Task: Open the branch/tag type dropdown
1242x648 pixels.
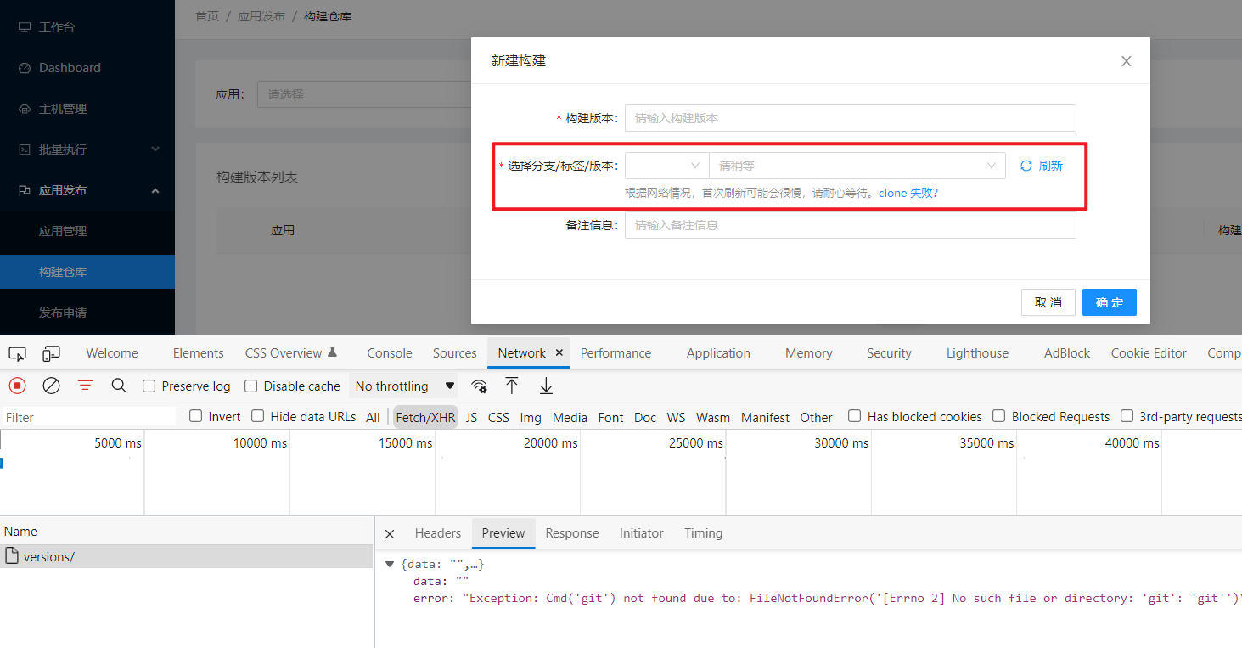Action: point(667,166)
